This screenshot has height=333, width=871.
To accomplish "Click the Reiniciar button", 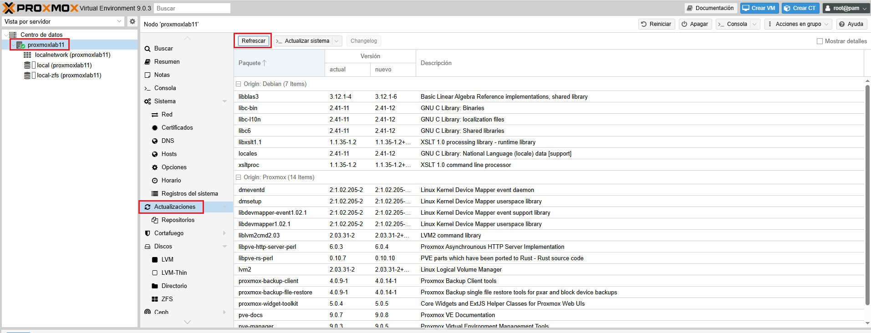I will (657, 24).
